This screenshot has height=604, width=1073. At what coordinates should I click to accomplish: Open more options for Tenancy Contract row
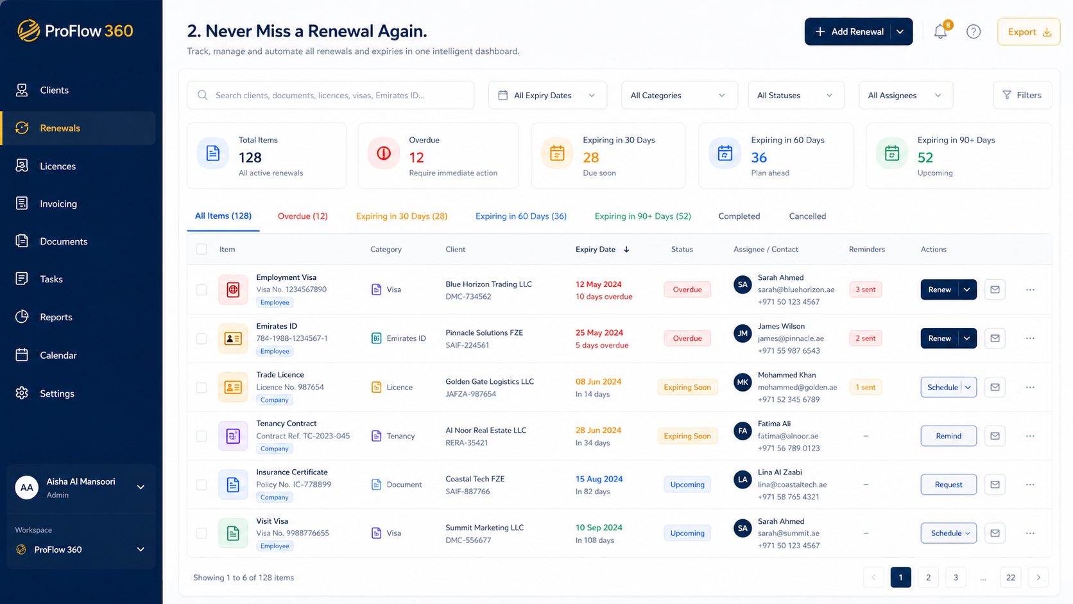coord(1030,436)
